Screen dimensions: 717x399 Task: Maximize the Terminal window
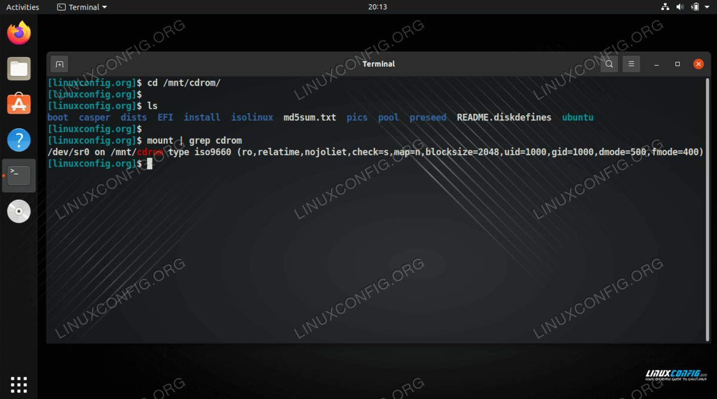click(678, 64)
